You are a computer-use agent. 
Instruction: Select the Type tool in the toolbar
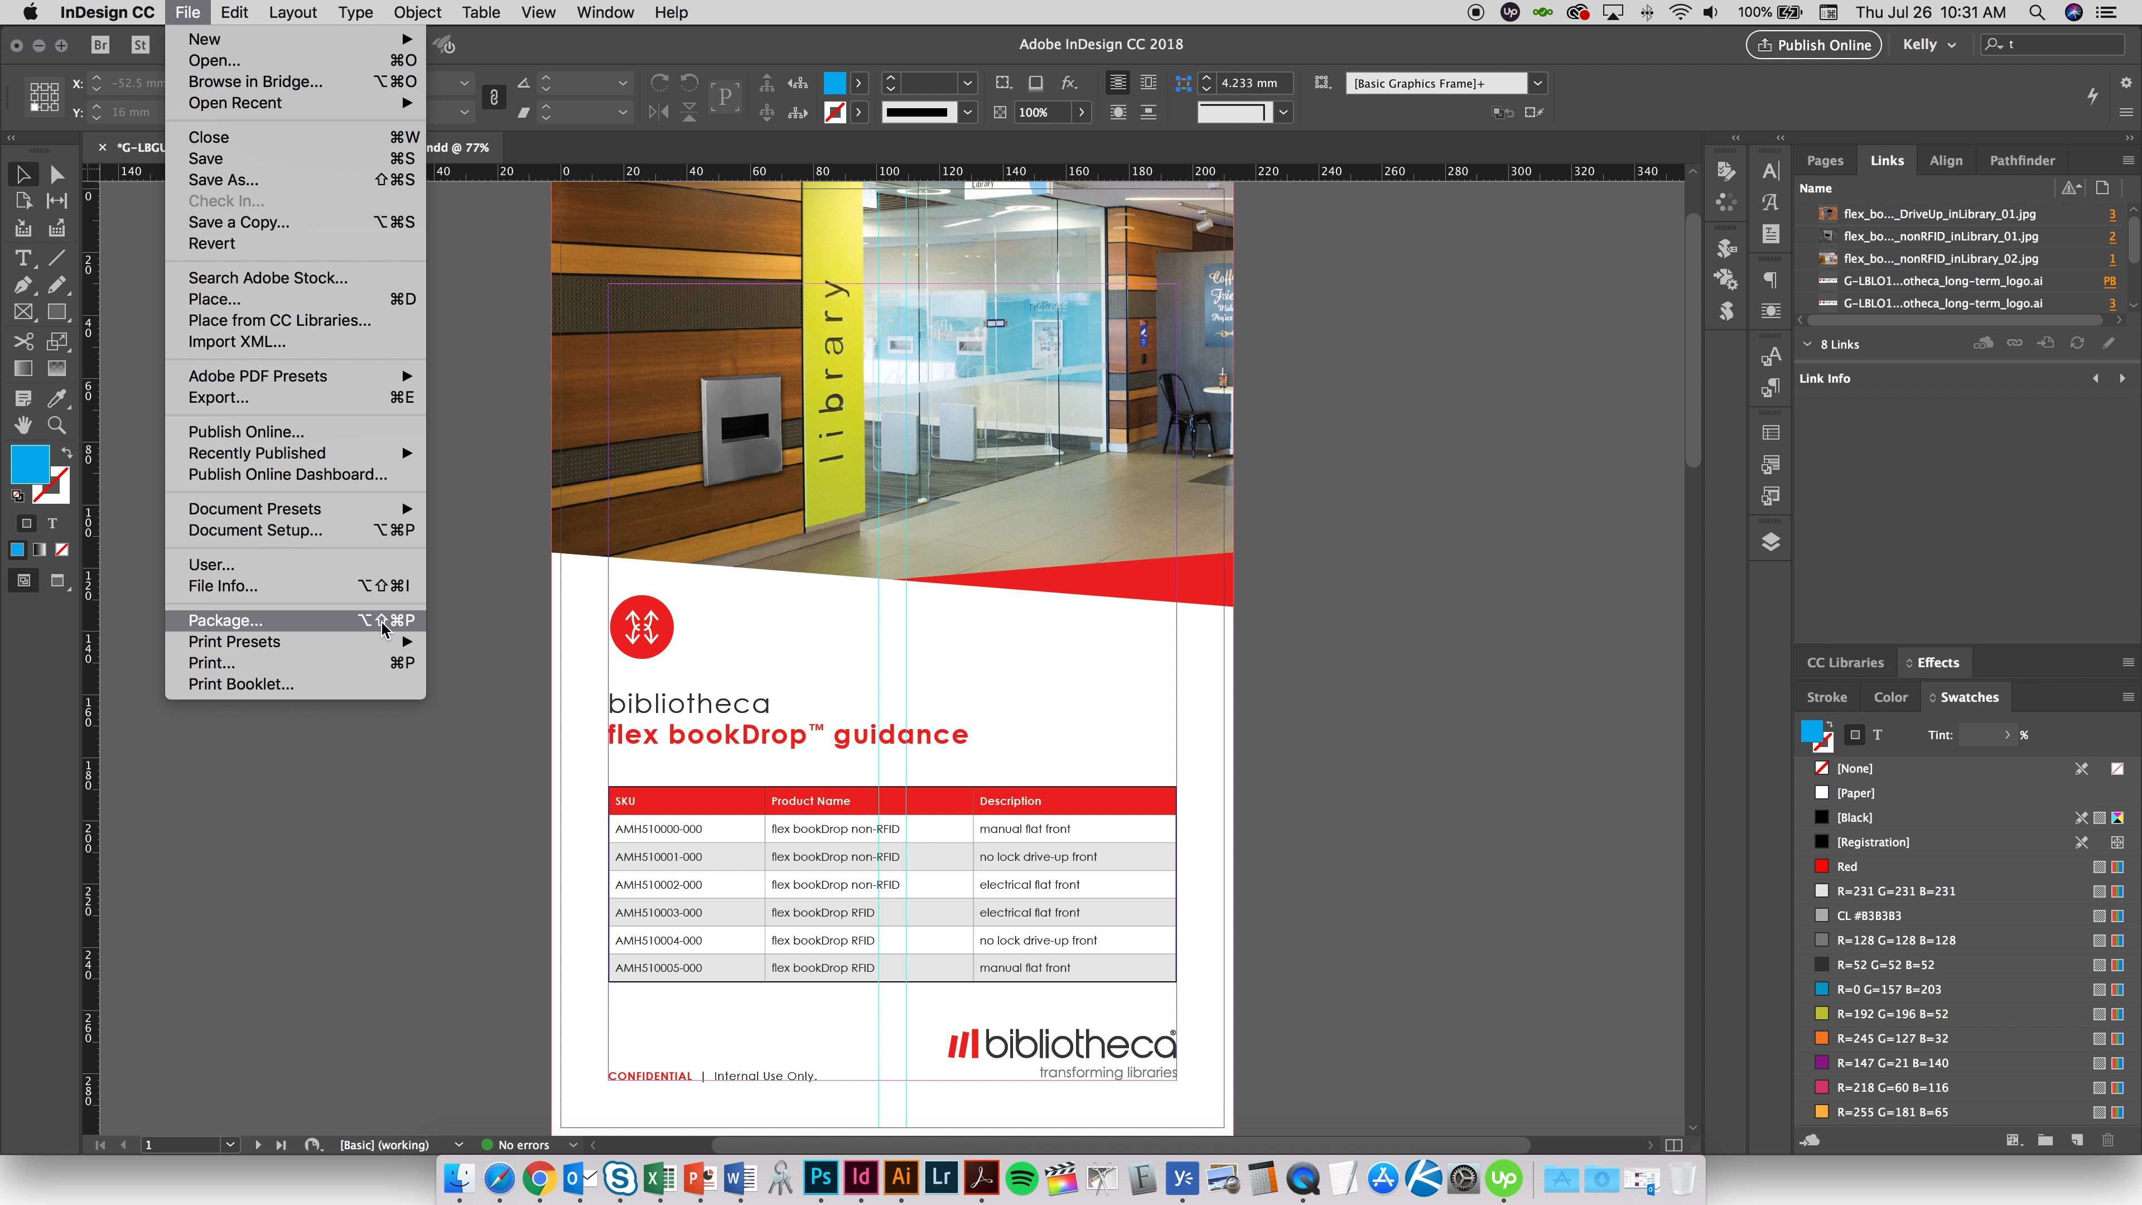pos(23,258)
